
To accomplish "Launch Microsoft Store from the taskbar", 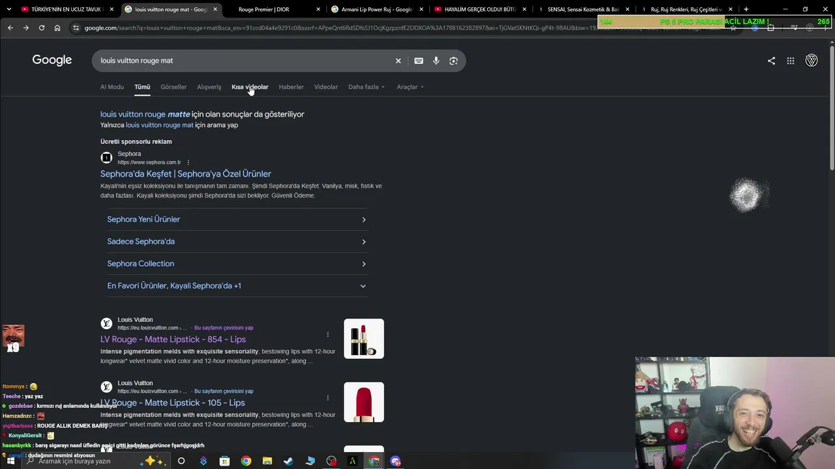I will (x=224, y=461).
